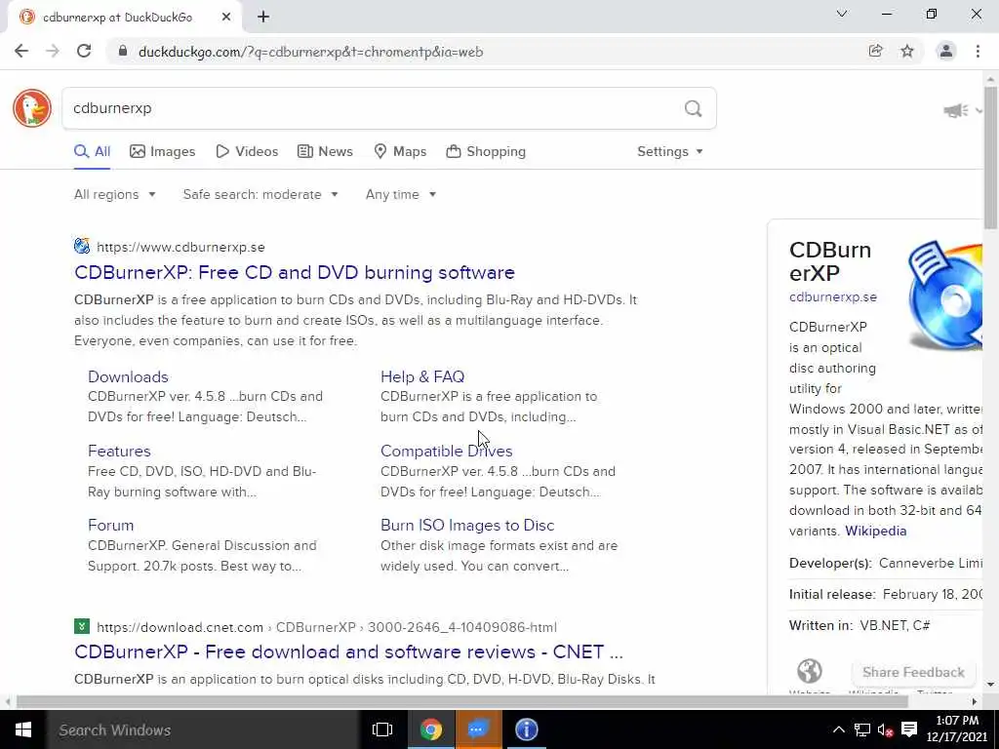
Task: Open the Wikipedia link in info panel
Action: click(875, 532)
